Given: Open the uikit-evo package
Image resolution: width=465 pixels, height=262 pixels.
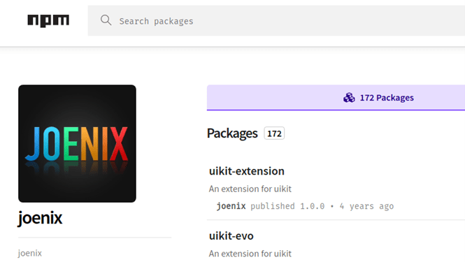Looking at the screenshot, I should point(231,236).
